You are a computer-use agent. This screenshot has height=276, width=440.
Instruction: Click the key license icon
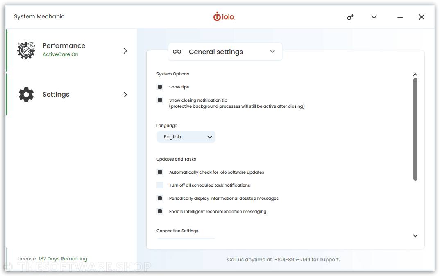click(350, 17)
